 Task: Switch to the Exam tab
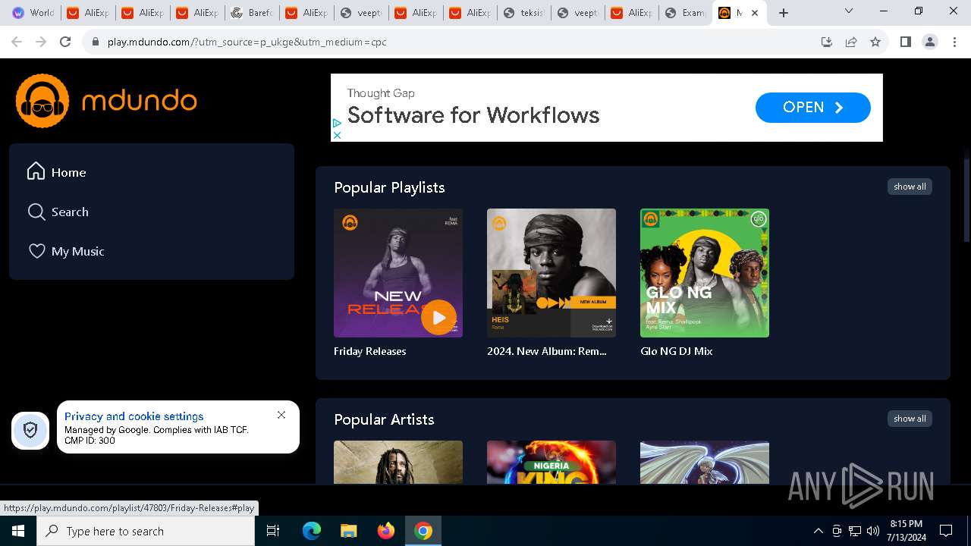pyautogui.click(x=684, y=13)
